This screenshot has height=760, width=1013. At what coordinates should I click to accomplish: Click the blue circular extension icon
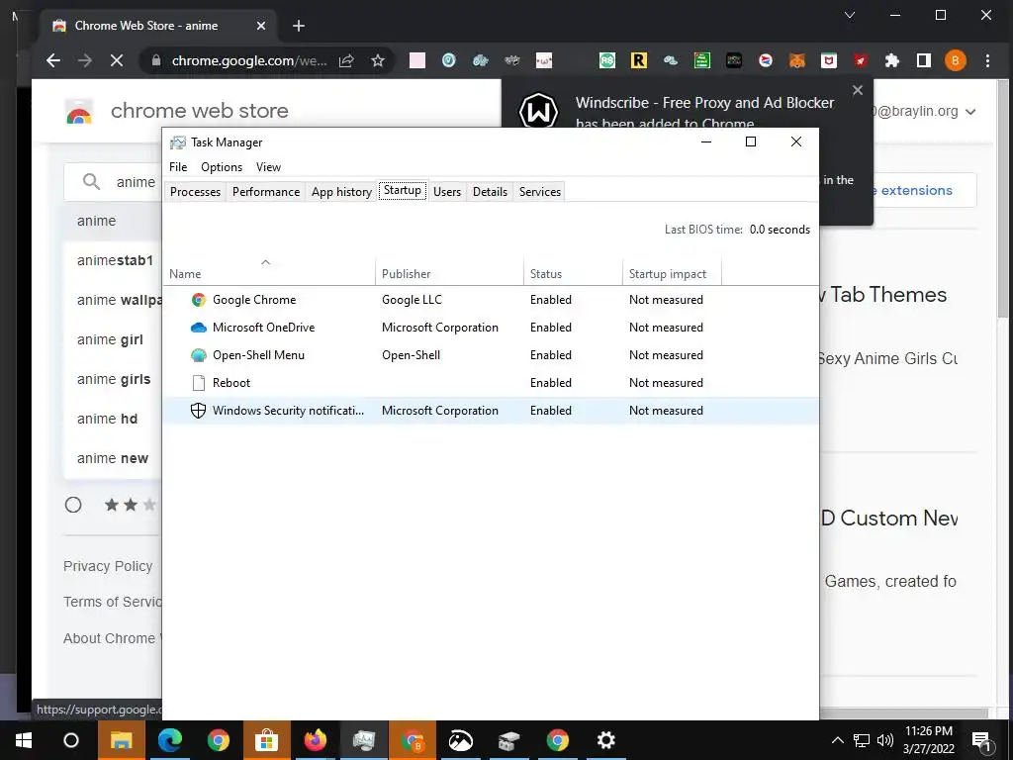coord(449,60)
